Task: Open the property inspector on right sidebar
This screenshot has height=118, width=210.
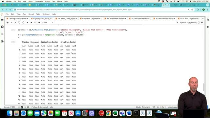Action: [208, 20]
